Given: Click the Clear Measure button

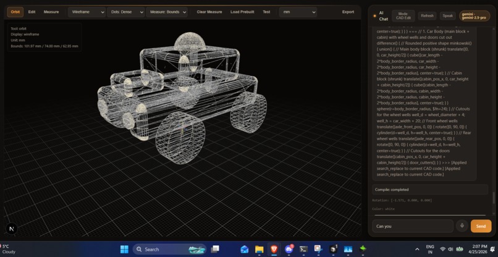Looking at the screenshot, I should [x=209, y=12].
